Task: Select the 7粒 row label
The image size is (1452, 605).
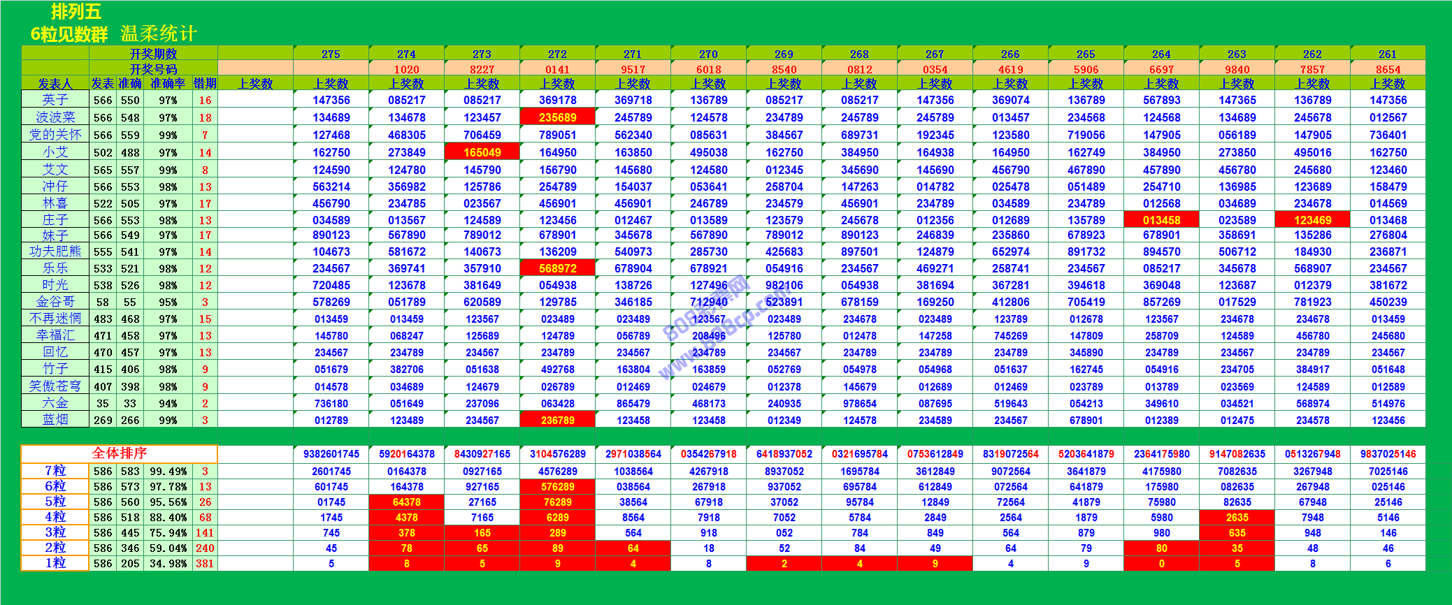Action: coord(55,471)
